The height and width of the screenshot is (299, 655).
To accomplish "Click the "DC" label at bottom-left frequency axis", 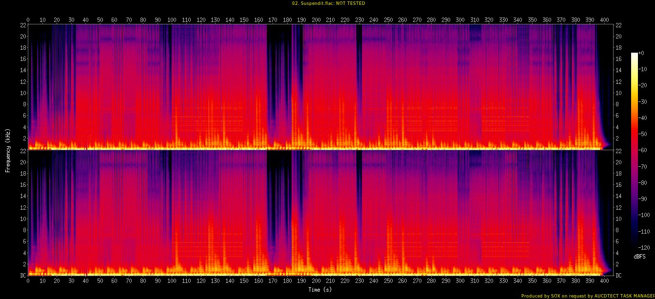I will (x=23, y=275).
